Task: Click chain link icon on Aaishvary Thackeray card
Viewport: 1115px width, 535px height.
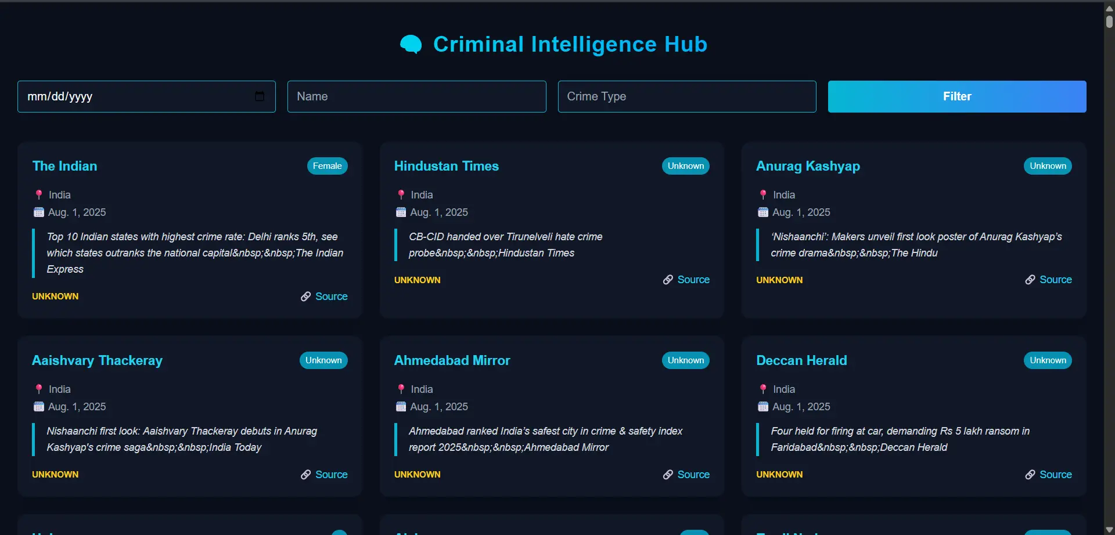Action: (x=305, y=475)
